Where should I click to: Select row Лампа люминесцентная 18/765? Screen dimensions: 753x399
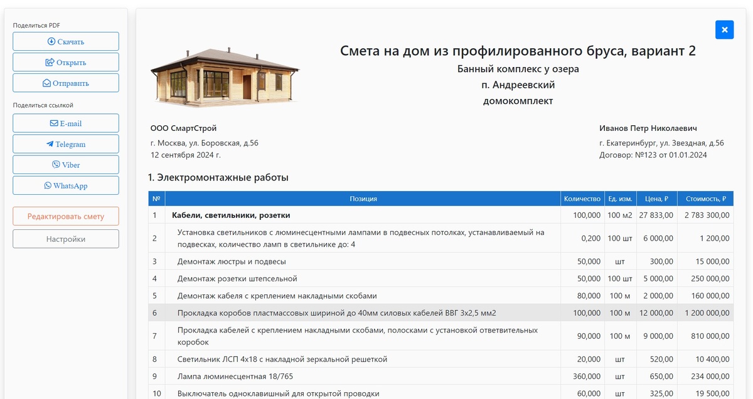(x=441, y=376)
